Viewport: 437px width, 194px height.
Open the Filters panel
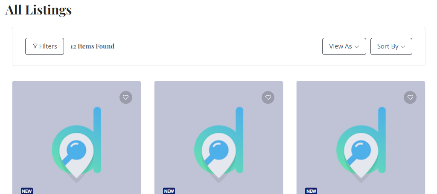coord(44,46)
